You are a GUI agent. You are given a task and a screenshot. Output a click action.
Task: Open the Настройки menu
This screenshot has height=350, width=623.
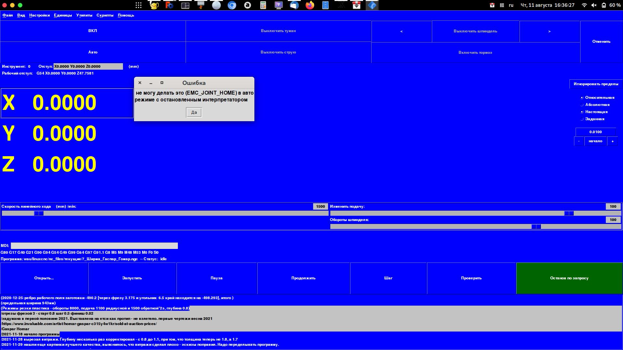click(39, 15)
